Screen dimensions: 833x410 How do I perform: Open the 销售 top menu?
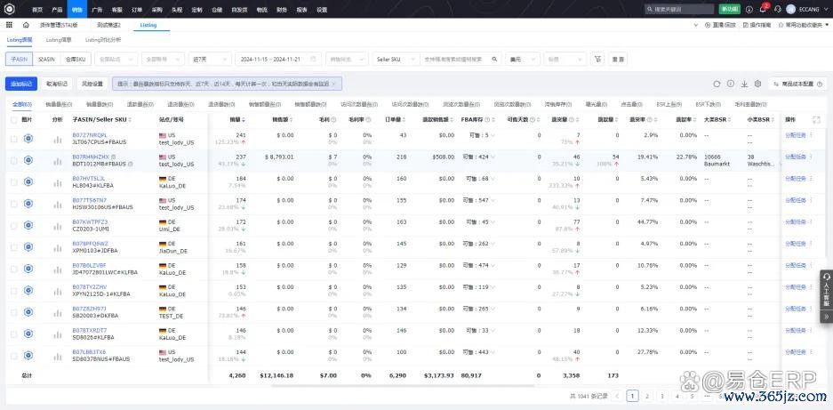[77, 10]
